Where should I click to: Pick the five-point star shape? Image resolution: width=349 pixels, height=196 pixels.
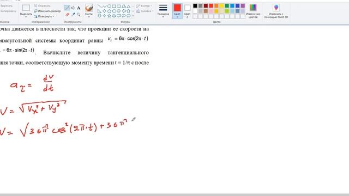pos(109,16)
